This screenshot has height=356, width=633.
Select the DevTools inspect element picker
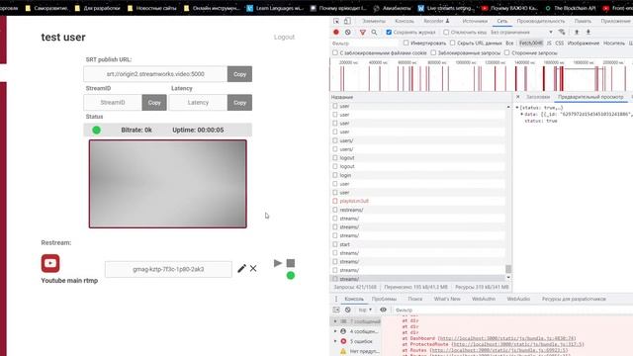(336, 21)
